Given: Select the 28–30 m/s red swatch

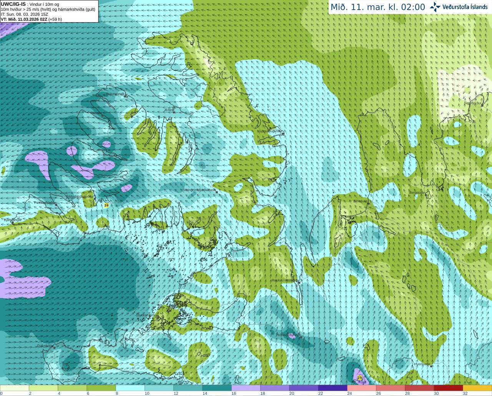Looking at the screenshot, I should click(x=419, y=388).
